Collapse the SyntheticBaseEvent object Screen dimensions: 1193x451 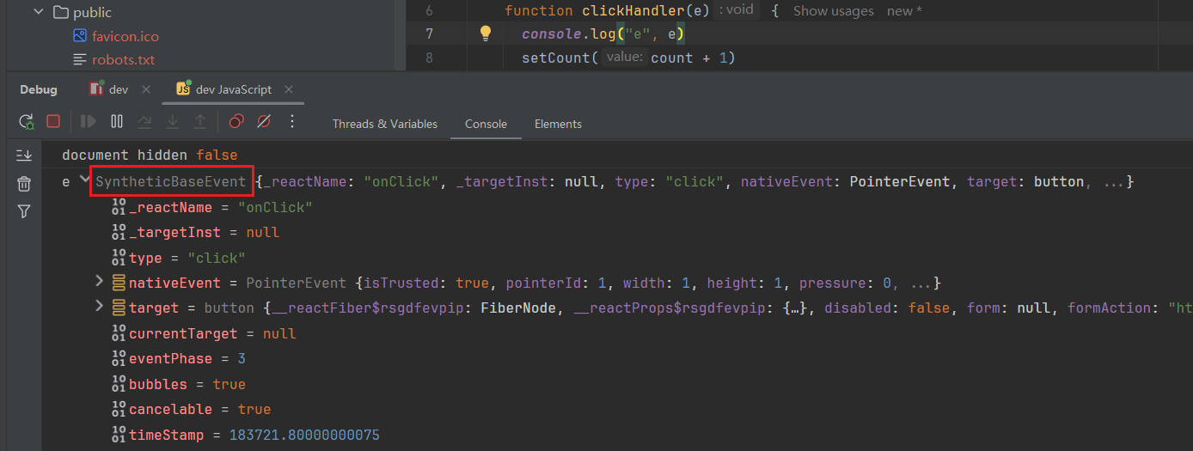[x=83, y=180]
